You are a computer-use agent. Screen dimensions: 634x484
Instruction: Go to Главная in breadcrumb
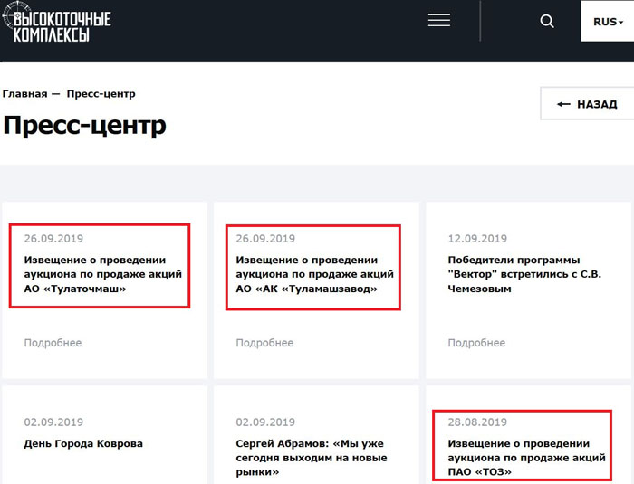coord(24,94)
